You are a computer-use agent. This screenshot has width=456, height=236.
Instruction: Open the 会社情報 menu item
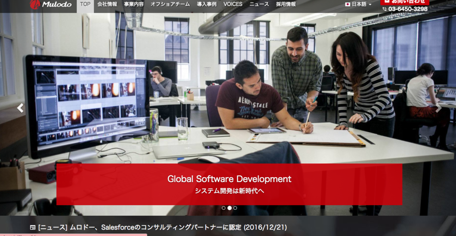coord(107,4)
